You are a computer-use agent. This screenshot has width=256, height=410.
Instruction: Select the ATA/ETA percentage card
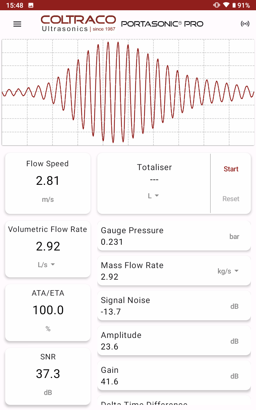[48, 312]
